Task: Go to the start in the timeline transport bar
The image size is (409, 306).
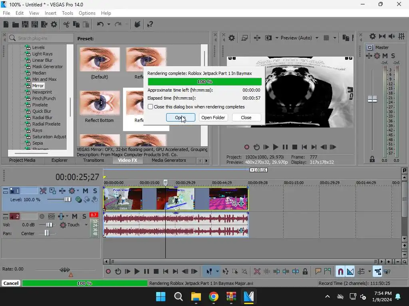Action: pos(166,272)
